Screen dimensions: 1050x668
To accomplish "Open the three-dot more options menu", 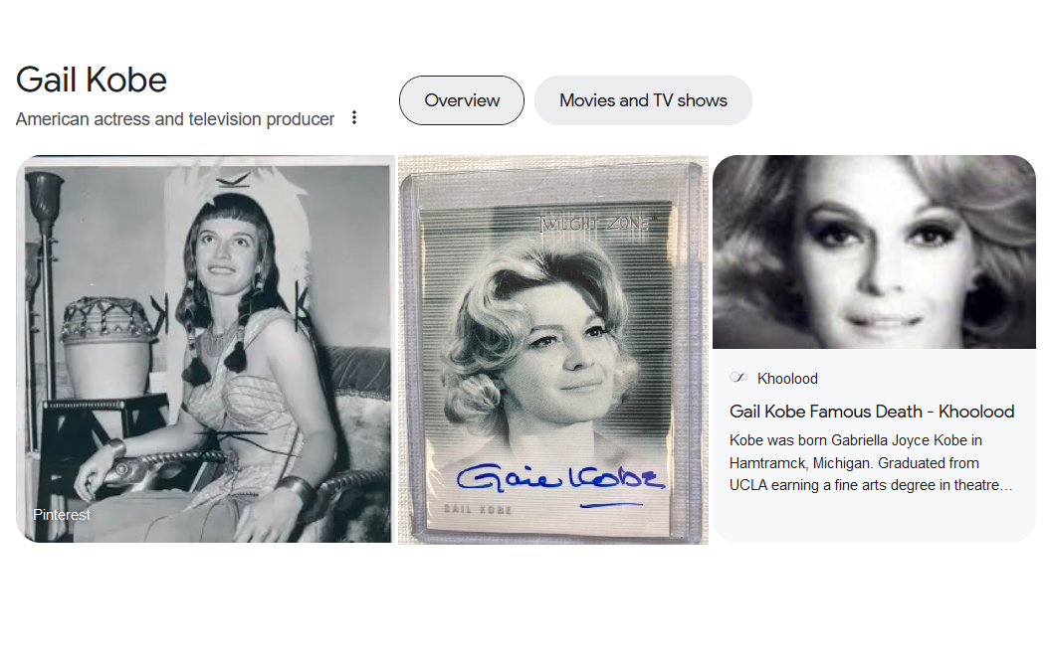I will [354, 118].
